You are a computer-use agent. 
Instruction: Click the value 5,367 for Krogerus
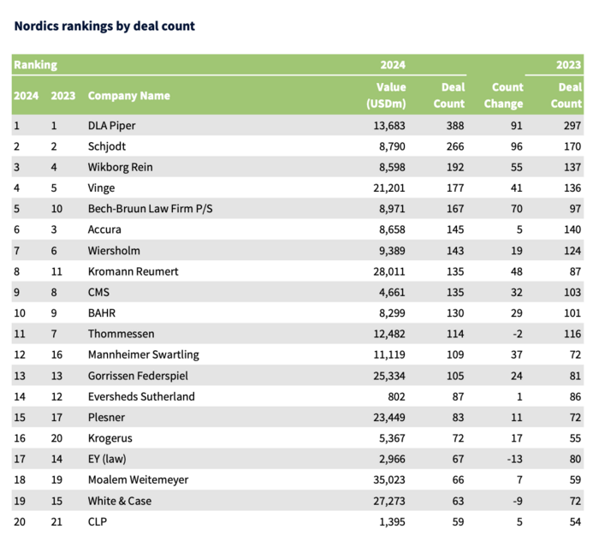point(392,438)
